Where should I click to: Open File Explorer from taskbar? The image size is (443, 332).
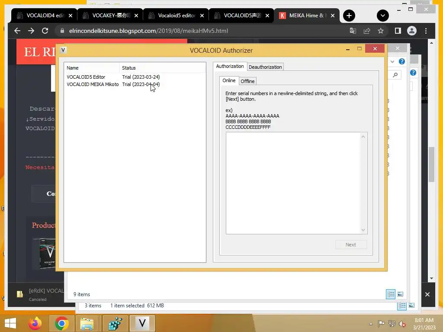87,323
